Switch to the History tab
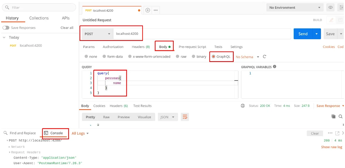The height and width of the screenshot is (168, 345). 12,18
